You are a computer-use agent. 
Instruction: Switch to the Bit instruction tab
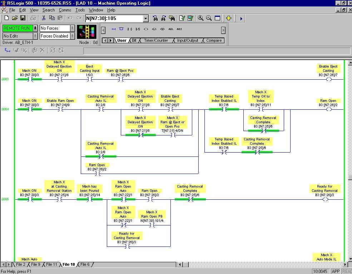coord(134,40)
